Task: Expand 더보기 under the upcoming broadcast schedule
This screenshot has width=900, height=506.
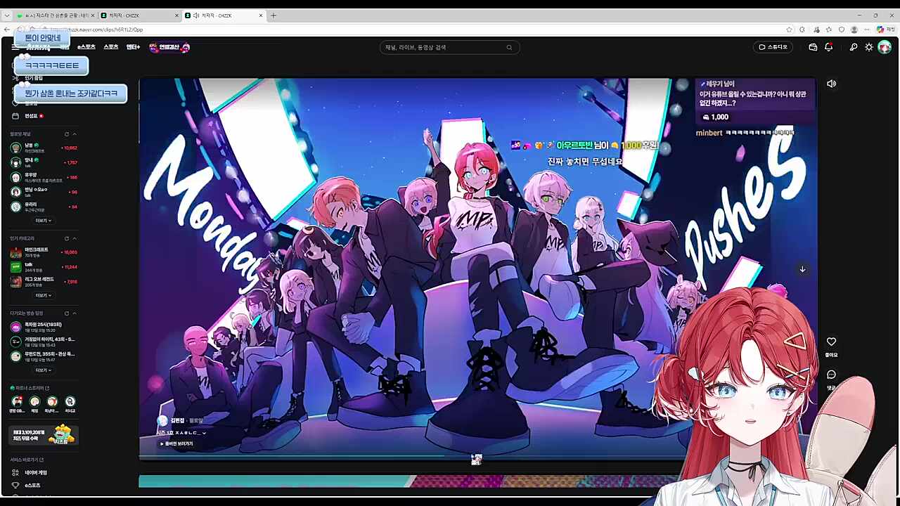Action: (44, 370)
